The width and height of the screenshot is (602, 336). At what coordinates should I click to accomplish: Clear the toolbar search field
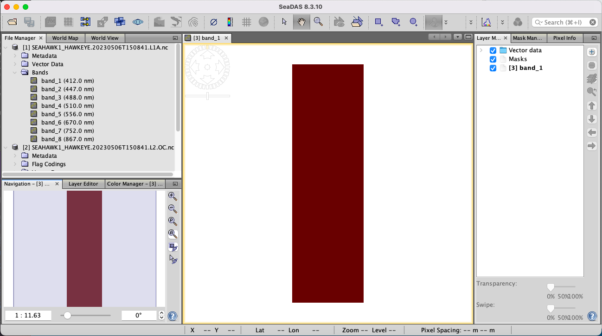click(593, 22)
